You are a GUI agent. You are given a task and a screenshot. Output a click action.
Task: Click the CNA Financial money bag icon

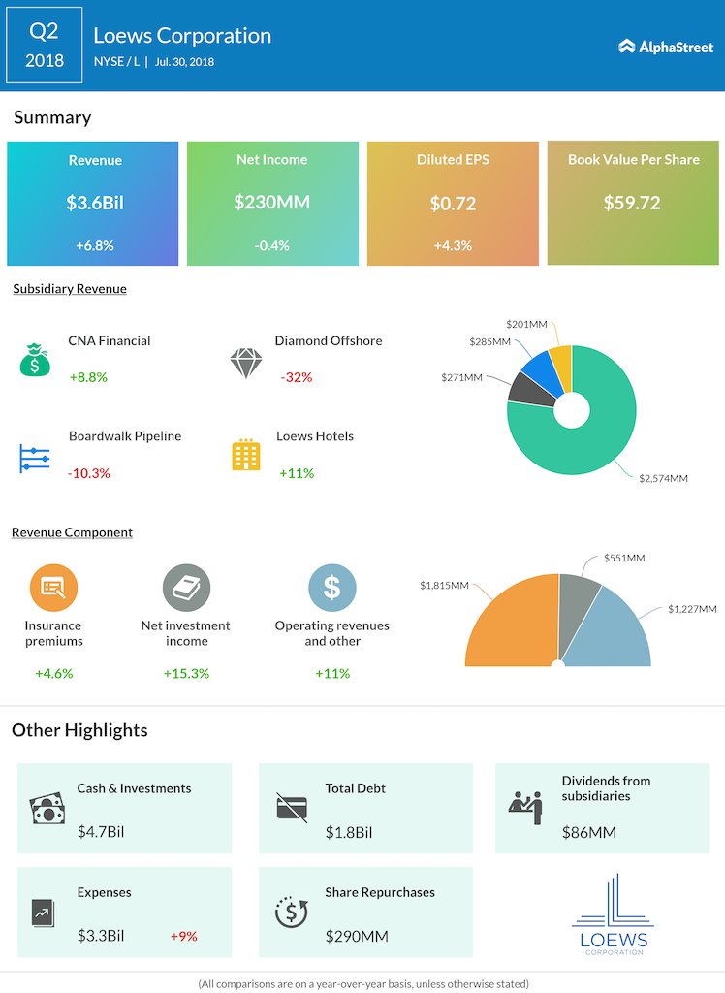(35, 360)
